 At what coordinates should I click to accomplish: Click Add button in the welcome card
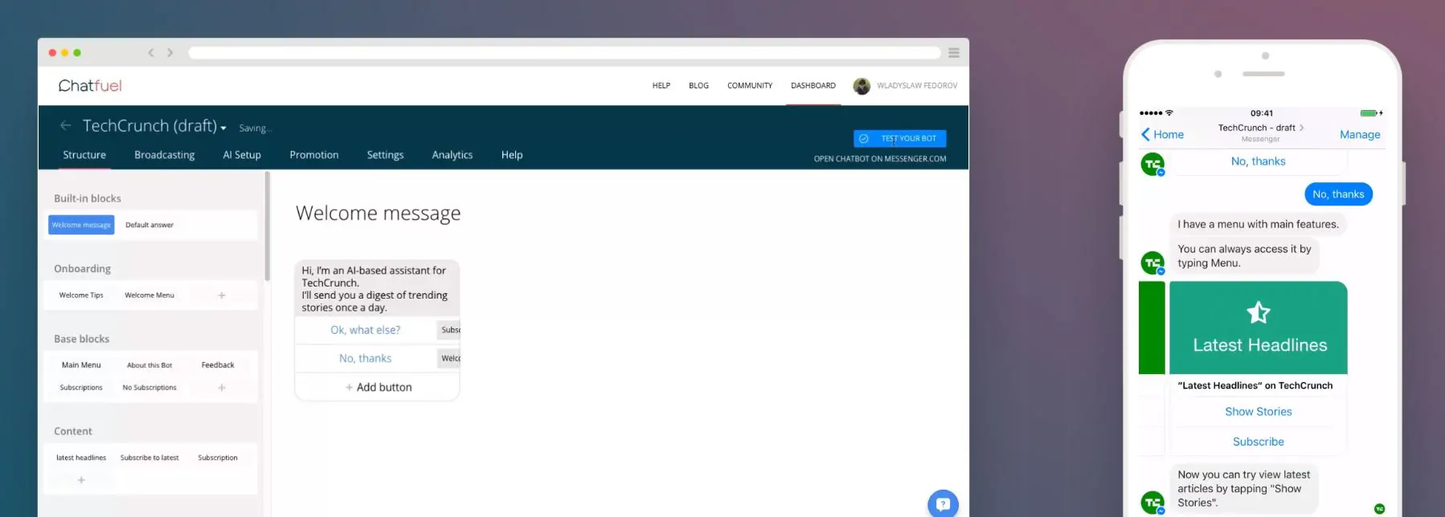click(378, 387)
